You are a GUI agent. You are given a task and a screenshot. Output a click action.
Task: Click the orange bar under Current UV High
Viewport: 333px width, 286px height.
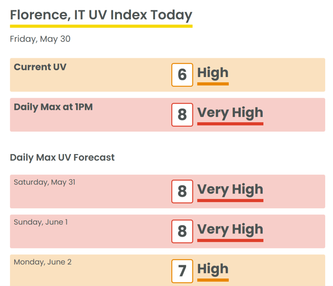point(213,84)
